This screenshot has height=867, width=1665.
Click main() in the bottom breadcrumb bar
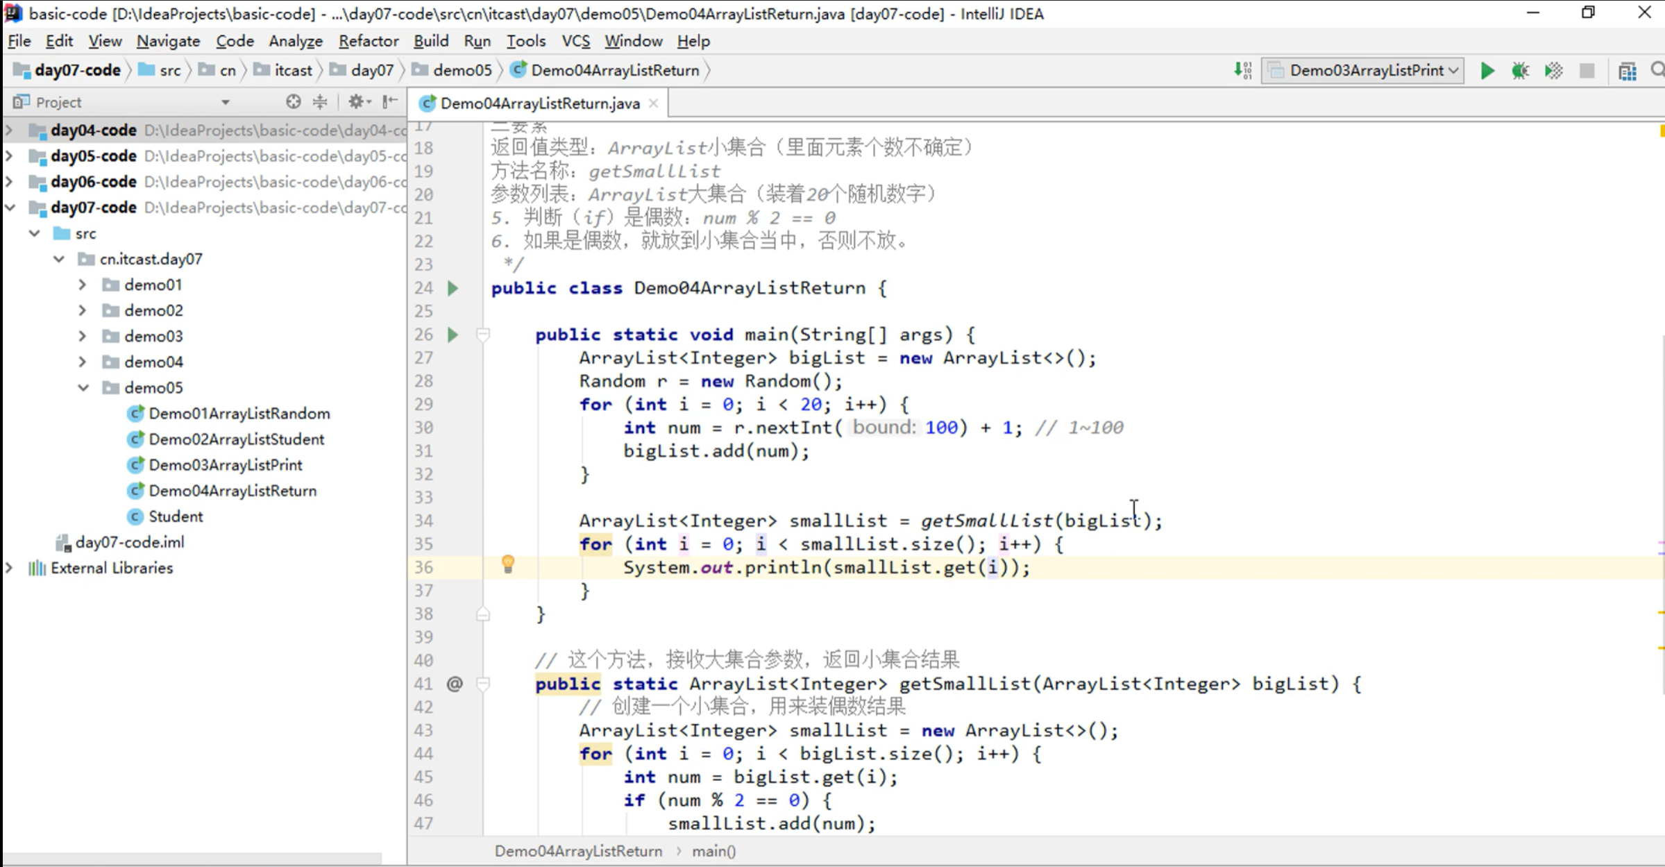pyautogui.click(x=713, y=851)
